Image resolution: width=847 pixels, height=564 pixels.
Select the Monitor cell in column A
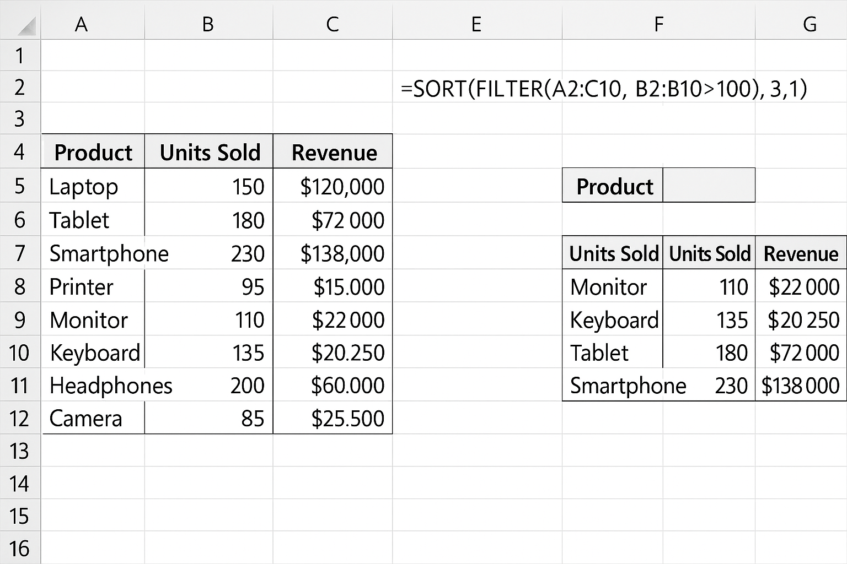[x=93, y=319]
